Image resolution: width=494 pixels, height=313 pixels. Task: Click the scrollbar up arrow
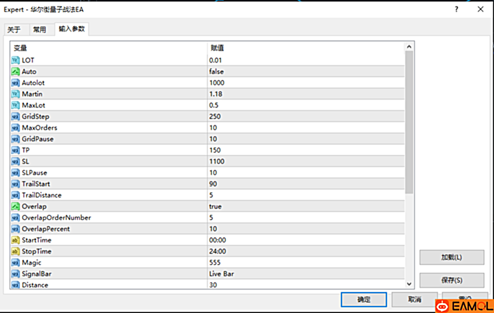(x=409, y=47)
